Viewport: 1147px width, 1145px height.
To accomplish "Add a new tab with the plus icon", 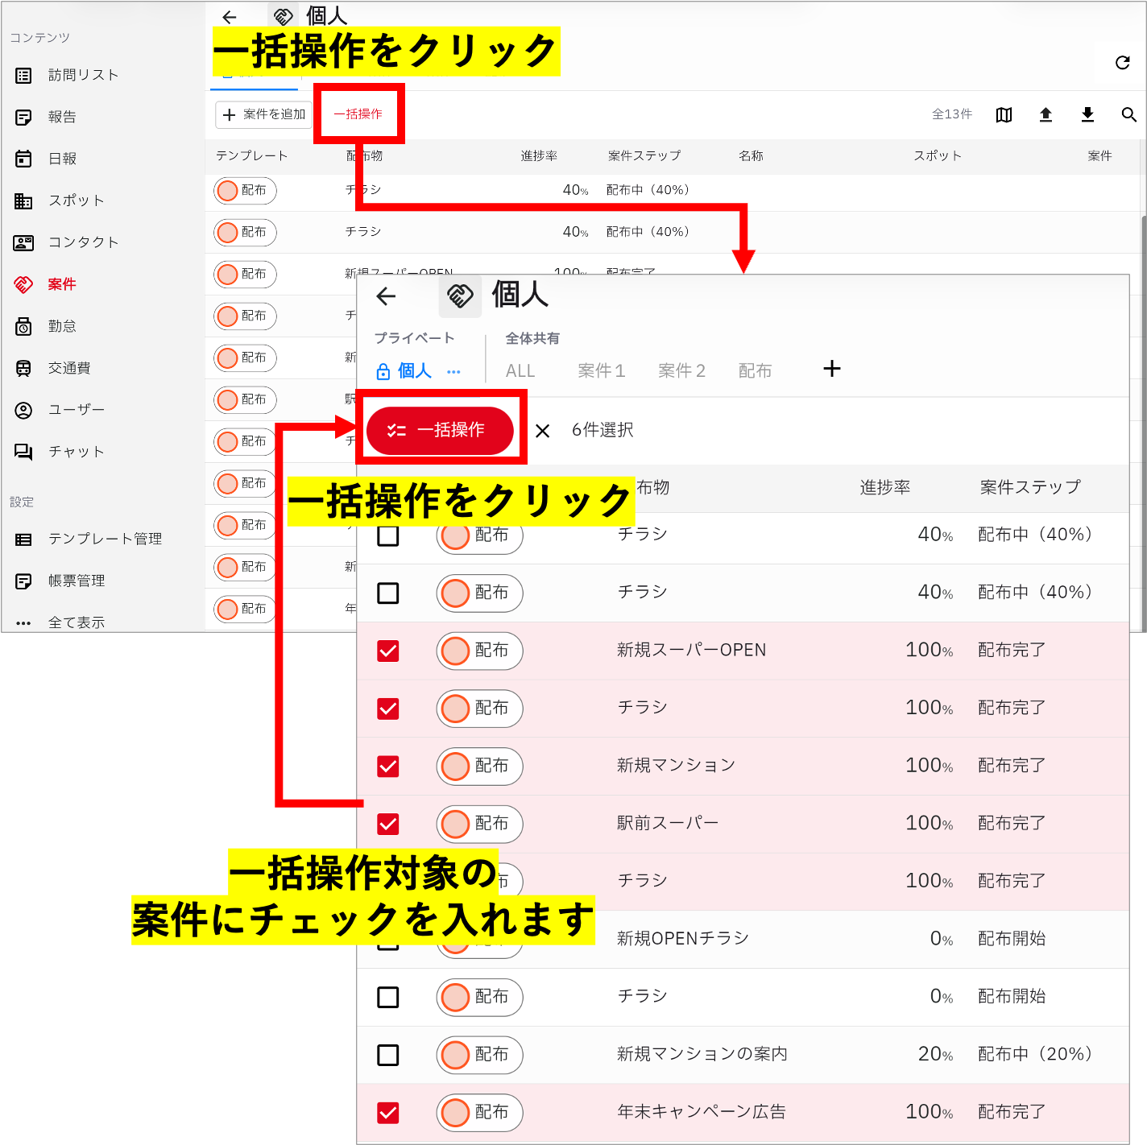I will [832, 369].
